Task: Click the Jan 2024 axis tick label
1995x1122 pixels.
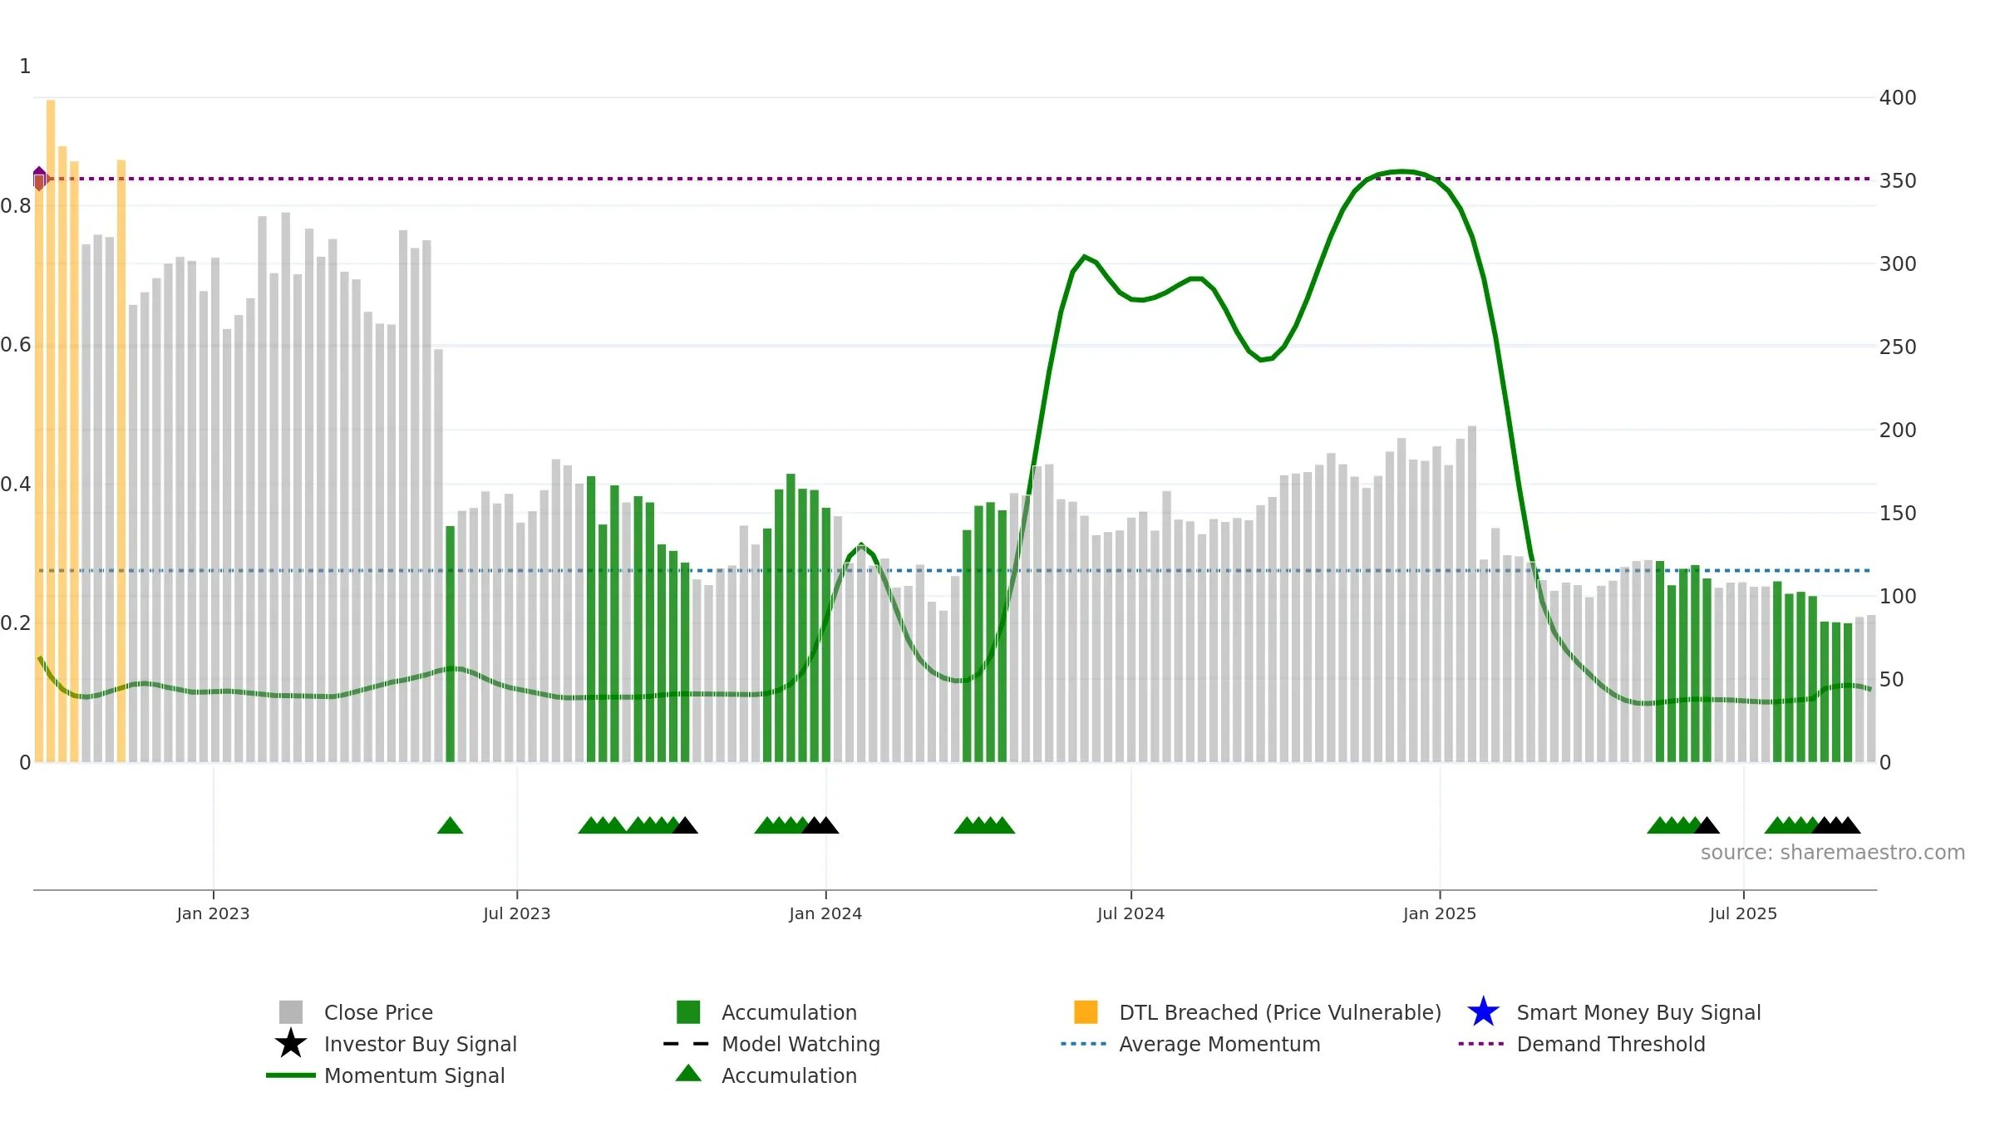Action: [825, 914]
